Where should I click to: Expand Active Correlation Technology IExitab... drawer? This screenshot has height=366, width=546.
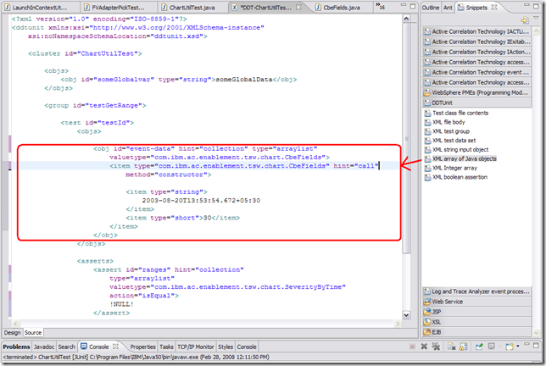pos(476,42)
